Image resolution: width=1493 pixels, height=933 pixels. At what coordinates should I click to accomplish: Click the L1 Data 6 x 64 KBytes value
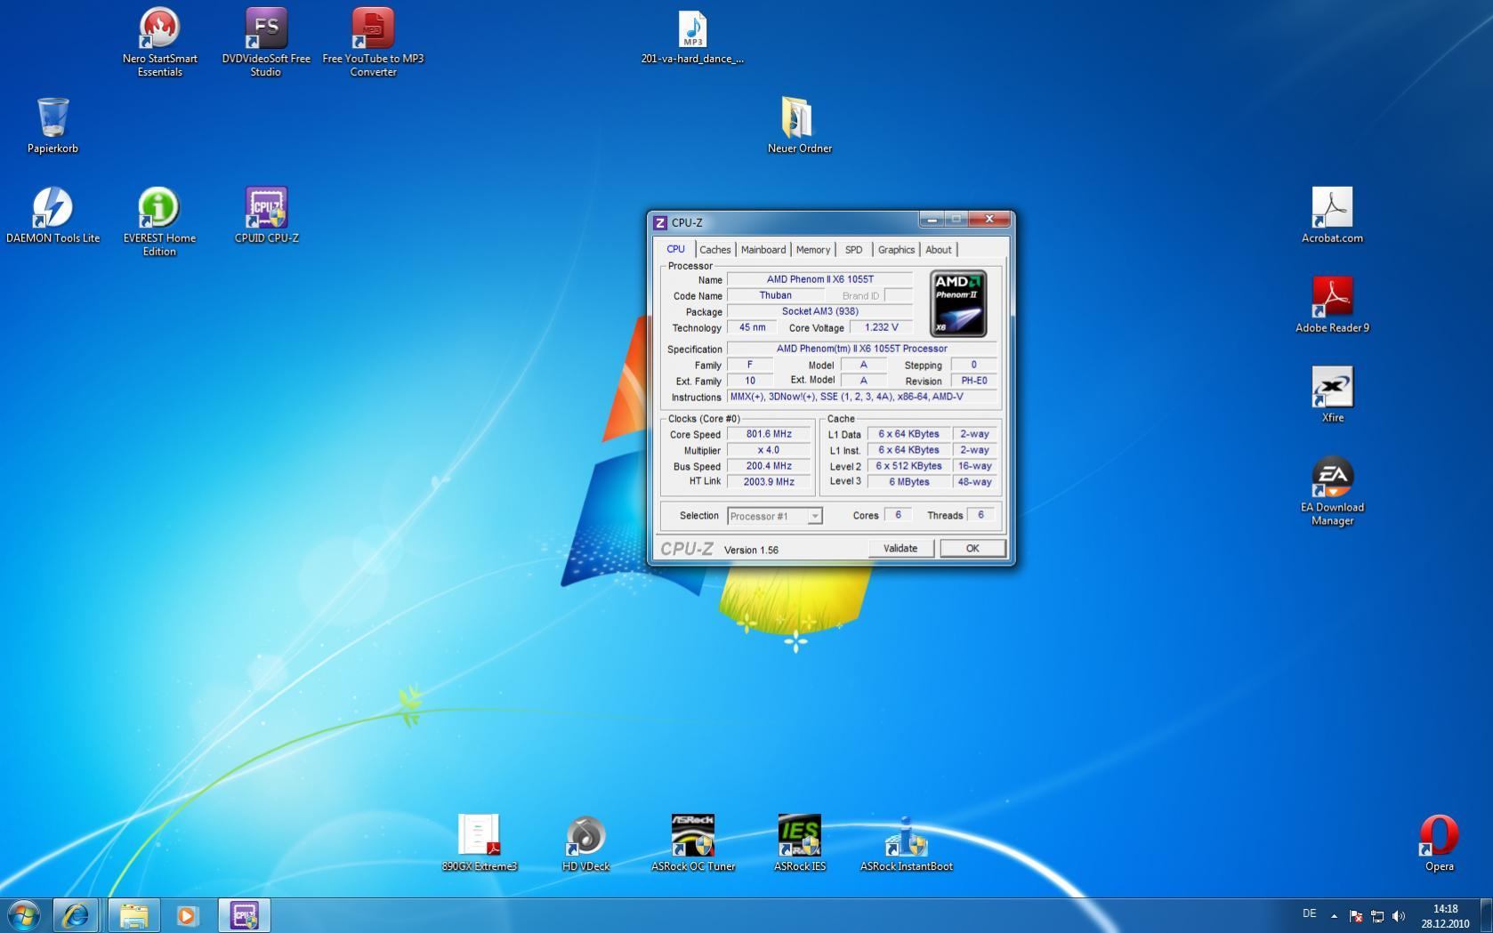click(x=908, y=434)
